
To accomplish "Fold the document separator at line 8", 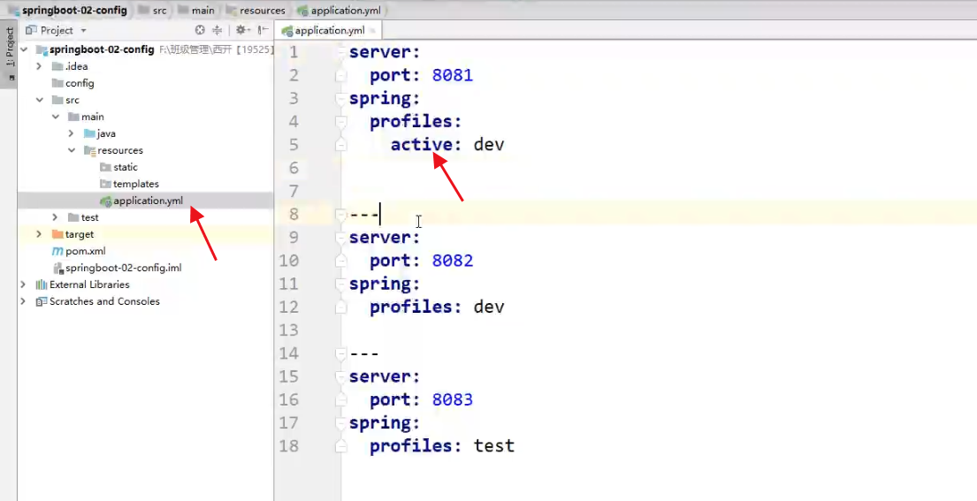I will 340,214.
